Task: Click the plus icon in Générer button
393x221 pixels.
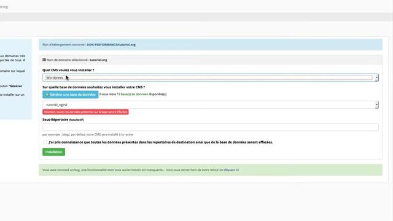Action: point(47,95)
